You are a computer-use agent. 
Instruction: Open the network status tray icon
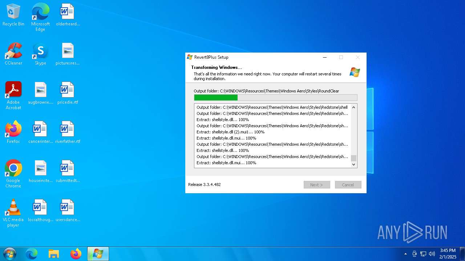(x=423, y=254)
